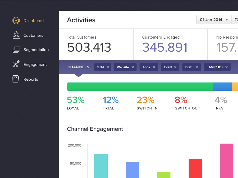Remove the Apps channel filter
The height and width of the screenshot is (178, 238).
154,67
